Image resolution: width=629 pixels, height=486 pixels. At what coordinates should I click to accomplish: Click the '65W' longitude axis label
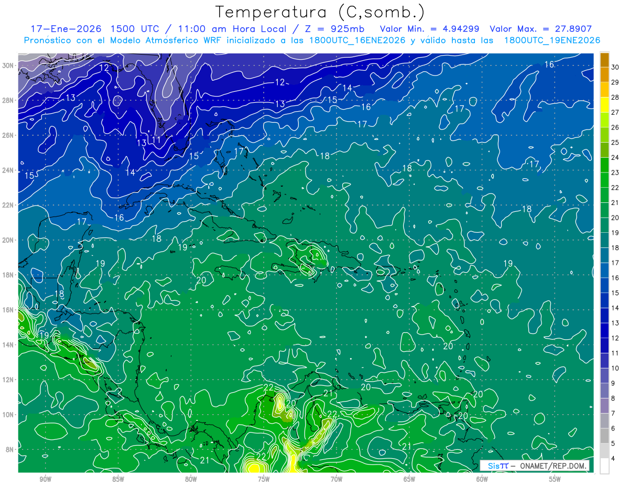click(409, 479)
